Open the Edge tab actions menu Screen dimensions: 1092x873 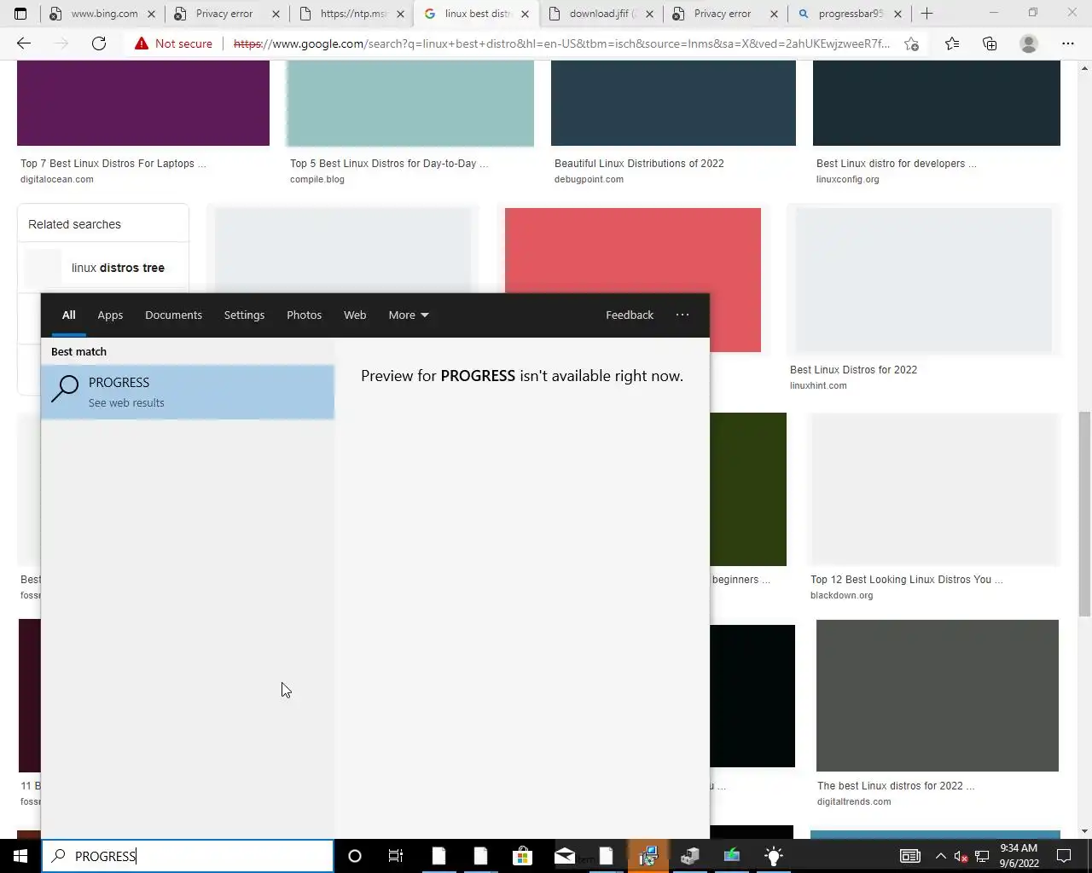click(x=20, y=14)
